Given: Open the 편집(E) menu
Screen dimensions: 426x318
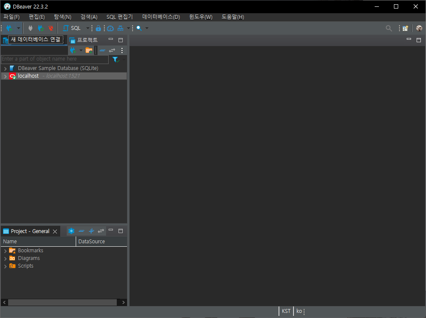Looking at the screenshot, I should [37, 17].
